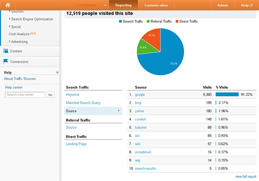The image size is (259, 181).
Task: Expand the Advertising sidebar section
Action: coord(19,42)
